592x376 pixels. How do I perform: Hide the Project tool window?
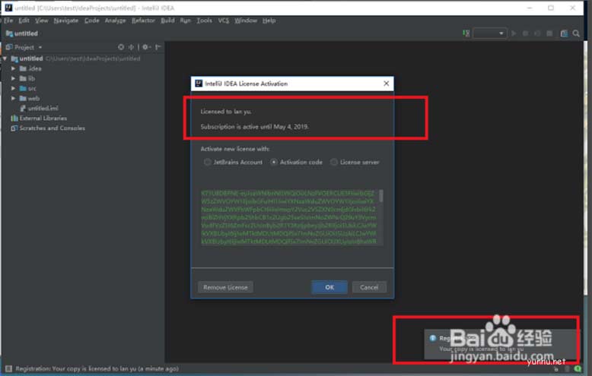click(158, 47)
